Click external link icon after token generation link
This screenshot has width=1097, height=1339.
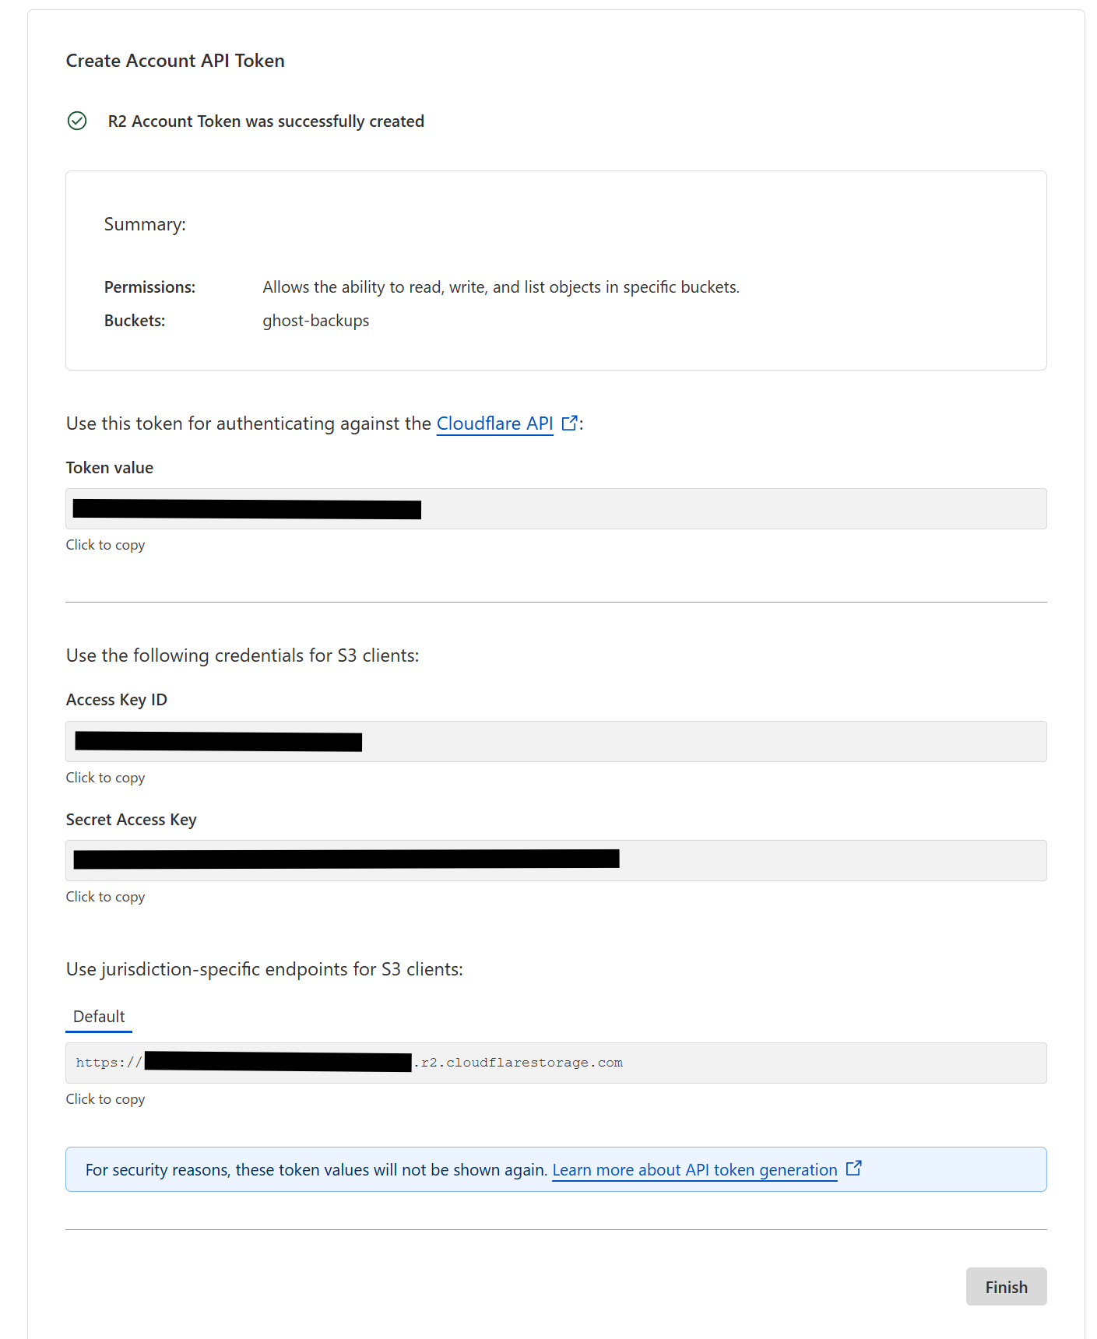[854, 1168]
